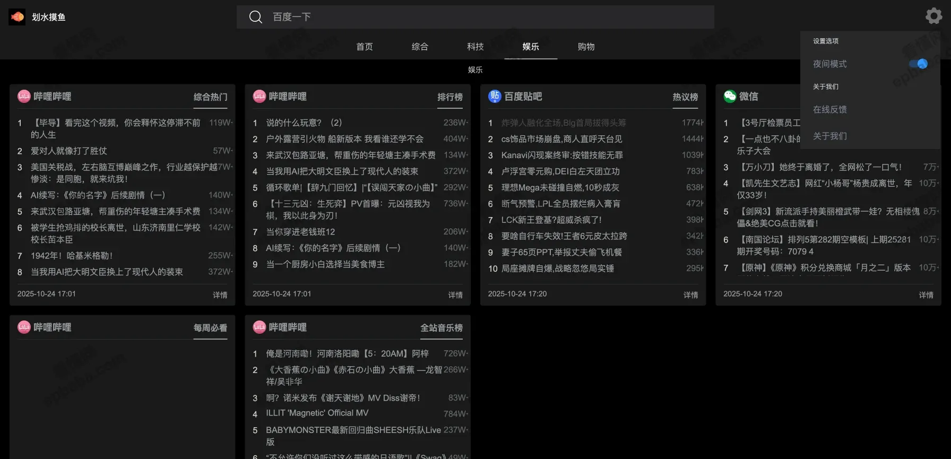Open item 【十三元凶：生死弈】PV首曝
951x459 pixels.
coord(348,209)
